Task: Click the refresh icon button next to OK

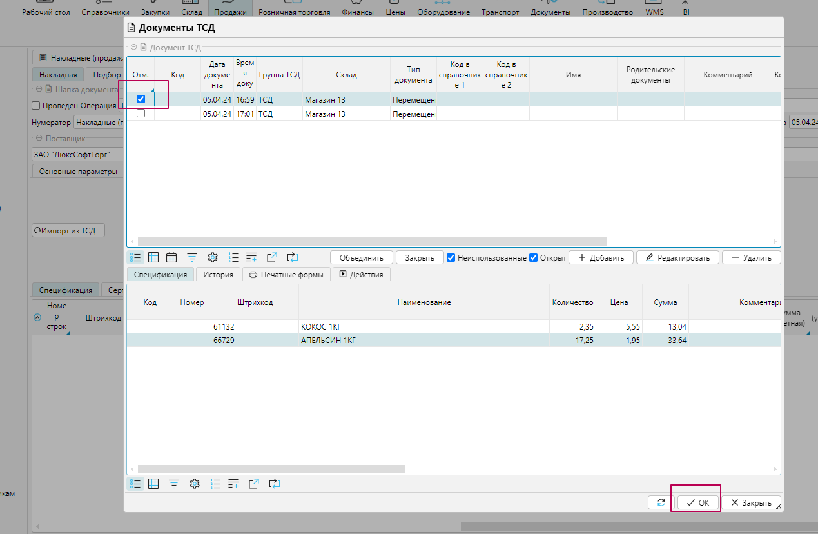Action: 661,502
